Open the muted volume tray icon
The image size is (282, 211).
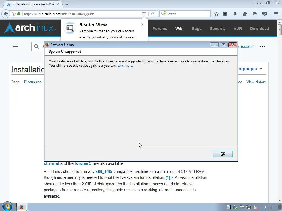tap(255, 207)
